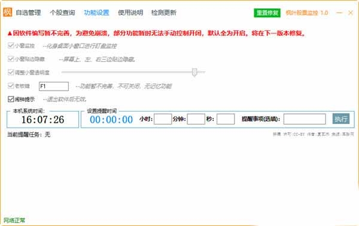Click the 退出软件后无效 hint text
This screenshot has width=359, height=226.
pyautogui.click(x=65, y=99)
